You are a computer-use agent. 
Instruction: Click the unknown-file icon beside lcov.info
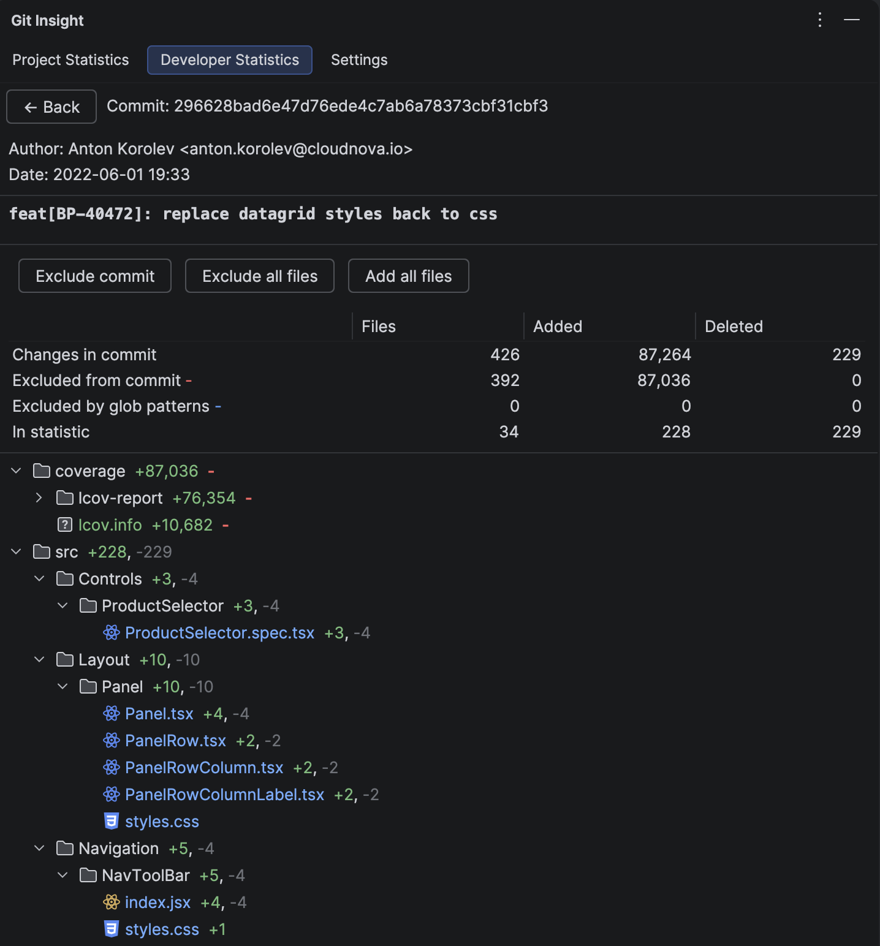[65, 524]
